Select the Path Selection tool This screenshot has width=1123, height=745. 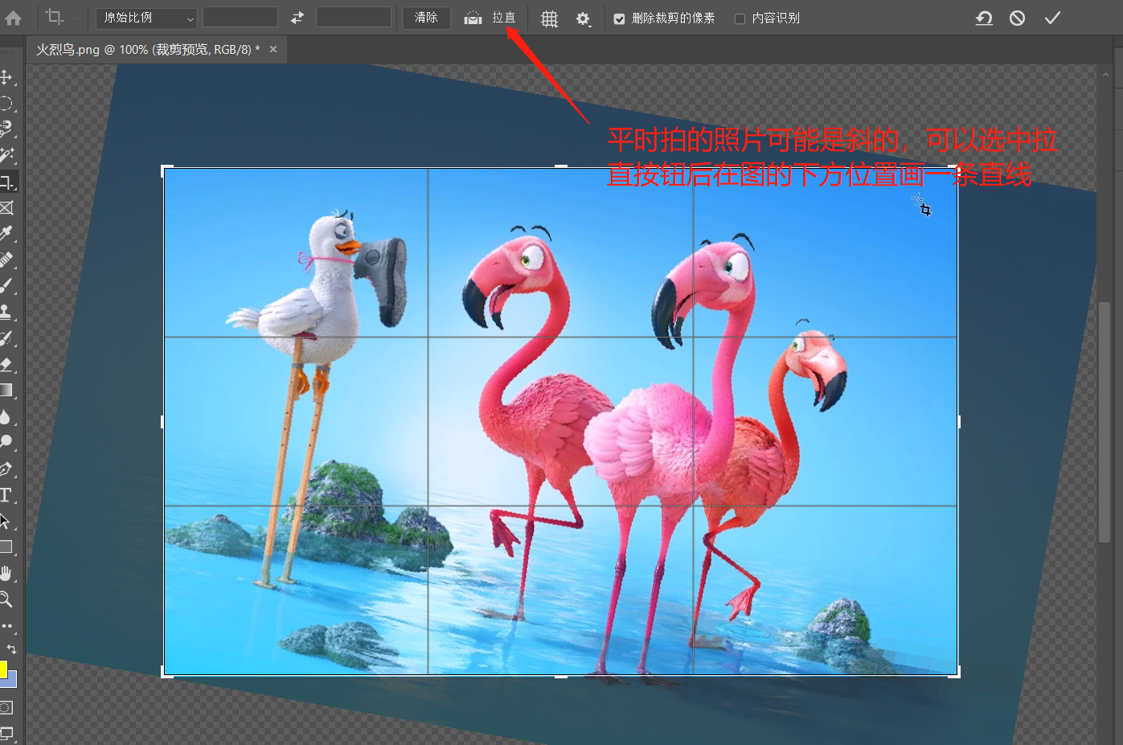(6, 521)
